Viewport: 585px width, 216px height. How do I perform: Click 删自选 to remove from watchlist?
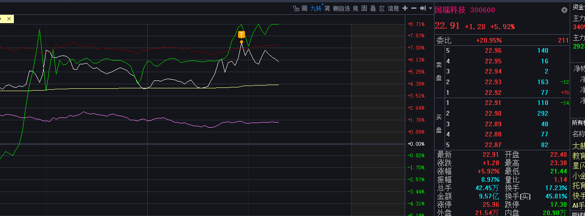pos(341,8)
